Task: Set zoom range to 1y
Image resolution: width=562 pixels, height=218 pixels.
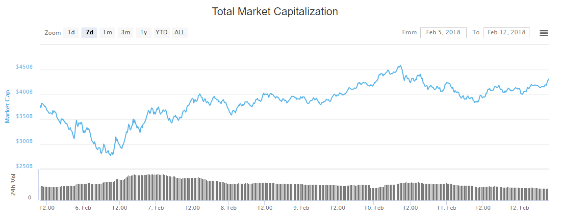Action: coord(144,33)
